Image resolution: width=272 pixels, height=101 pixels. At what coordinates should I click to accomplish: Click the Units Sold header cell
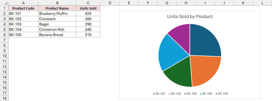(88, 8)
